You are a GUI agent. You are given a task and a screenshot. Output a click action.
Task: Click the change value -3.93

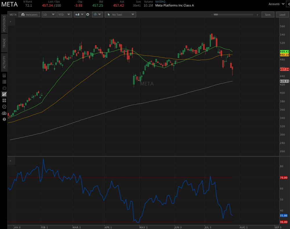pos(78,6)
